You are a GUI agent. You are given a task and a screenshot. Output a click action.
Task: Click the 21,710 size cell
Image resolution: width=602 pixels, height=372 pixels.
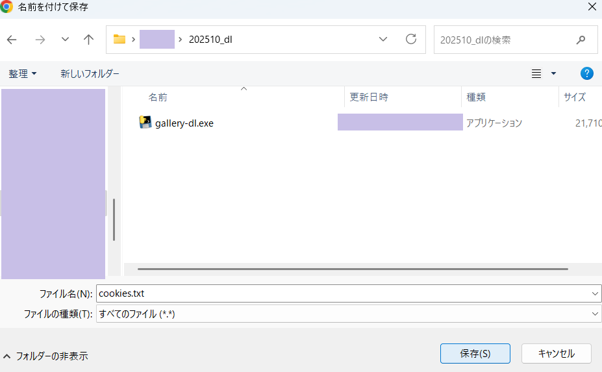(x=588, y=123)
